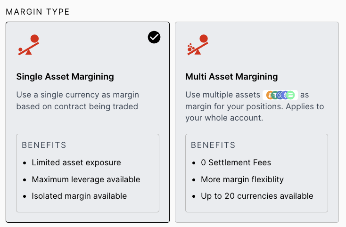Select the Single Asset Margining heading
The height and width of the screenshot is (227, 346).
(x=65, y=77)
